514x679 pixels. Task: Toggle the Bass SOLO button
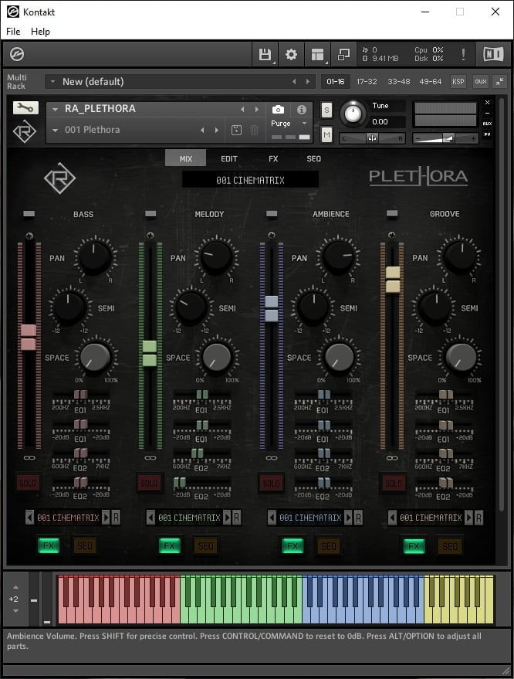point(29,484)
